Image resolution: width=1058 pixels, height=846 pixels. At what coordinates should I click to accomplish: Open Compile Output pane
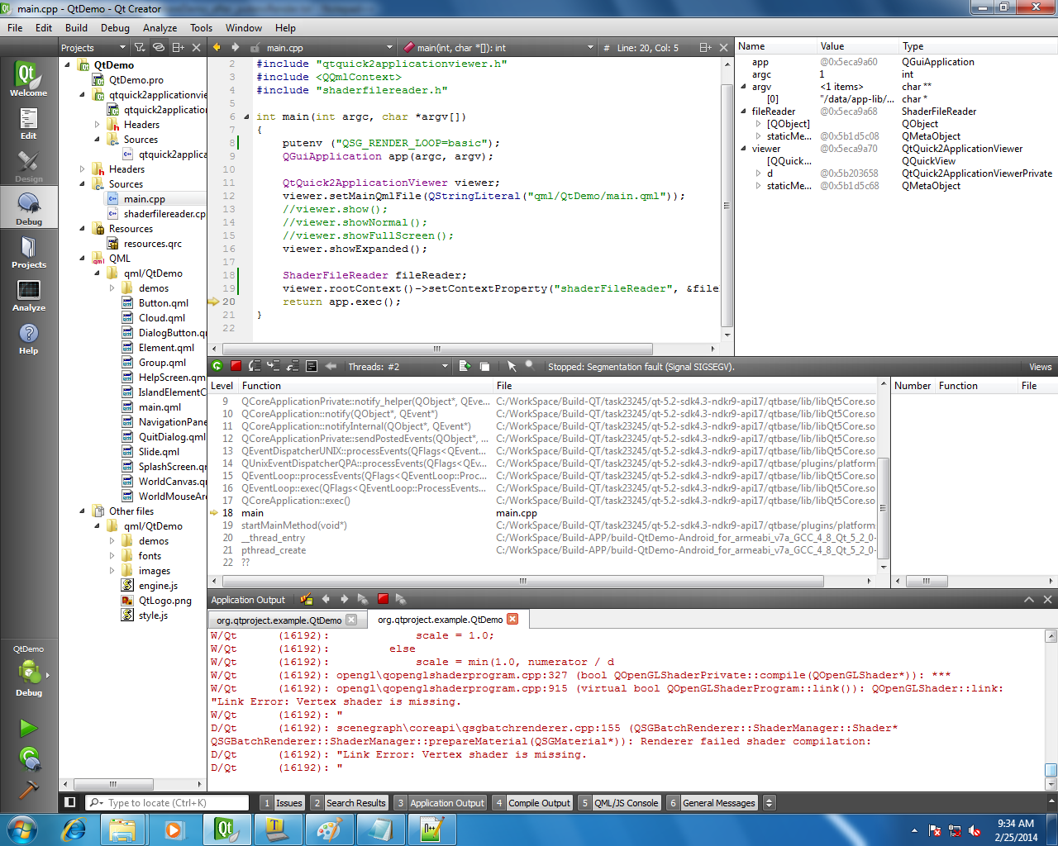[x=532, y=802]
